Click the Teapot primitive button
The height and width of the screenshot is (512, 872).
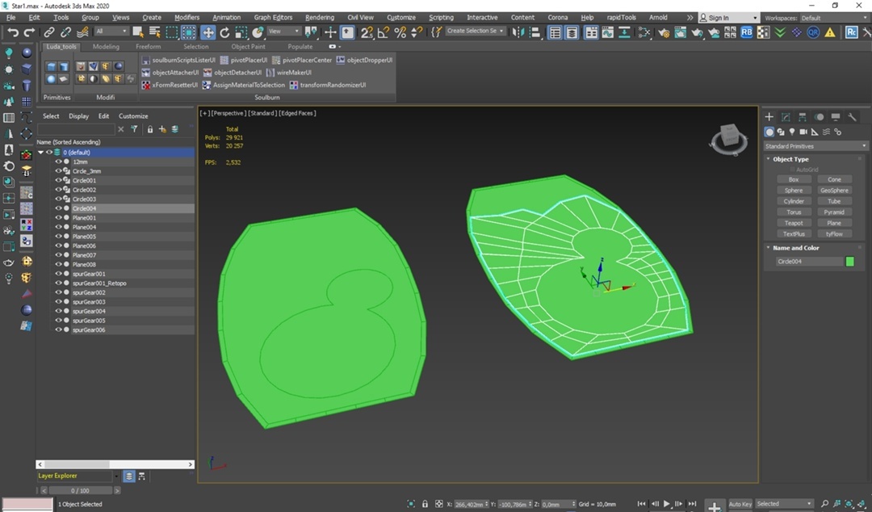click(x=794, y=223)
